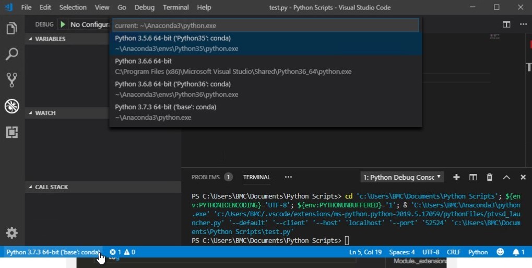532x268 pixels.
Task: Open the terminal selector dropdown
Action: 402,177
